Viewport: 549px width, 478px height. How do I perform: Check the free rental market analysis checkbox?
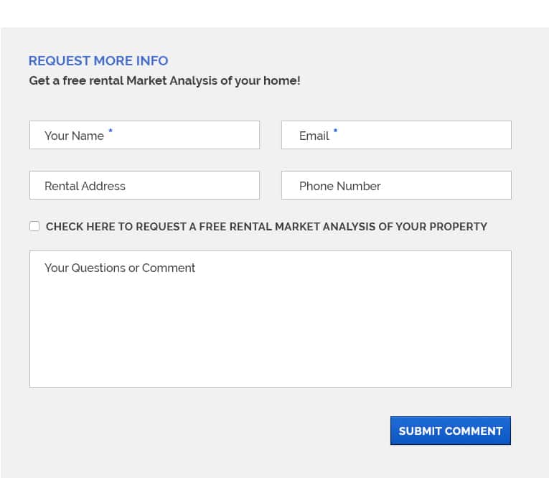pyautogui.click(x=34, y=226)
